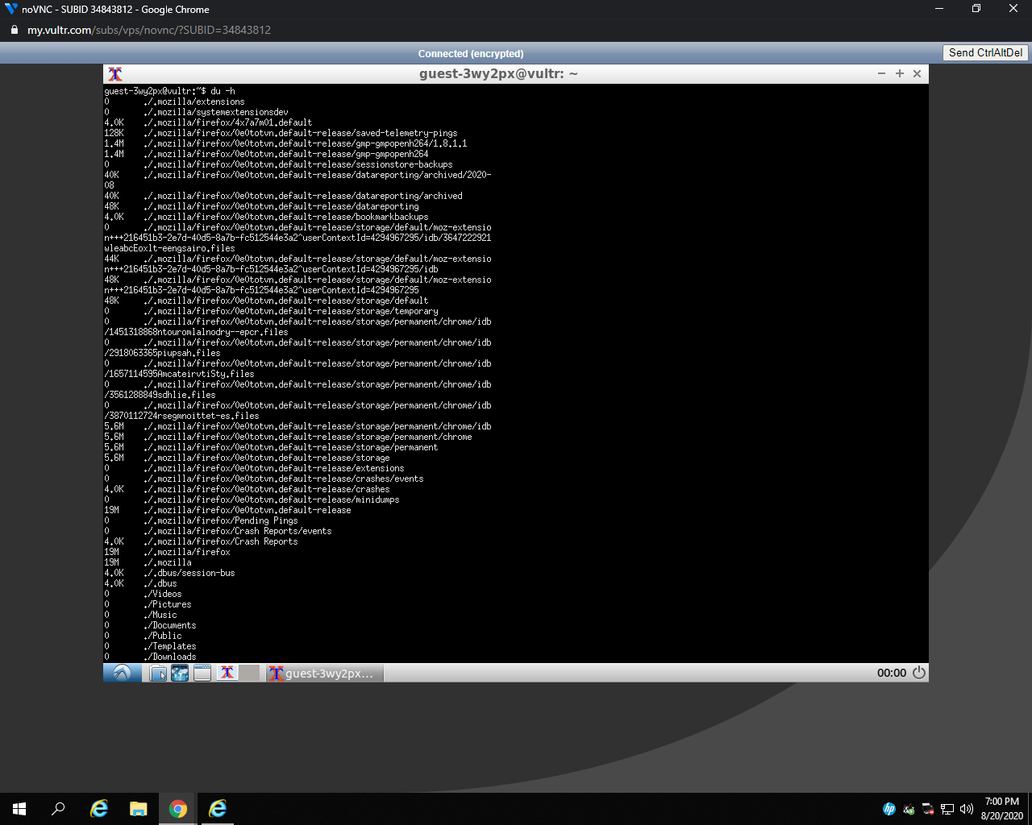Click the Windows search icon
Image resolution: width=1032 pixels, height=825 pixels.
57,809
